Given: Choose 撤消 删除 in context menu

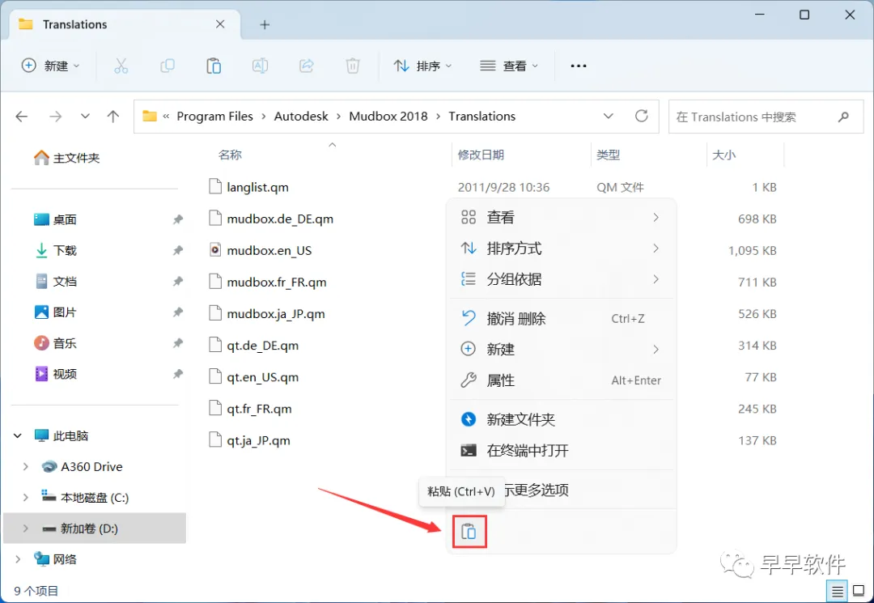Looking at the screenshot, I should pyautogui.click(x=562, y=319).
